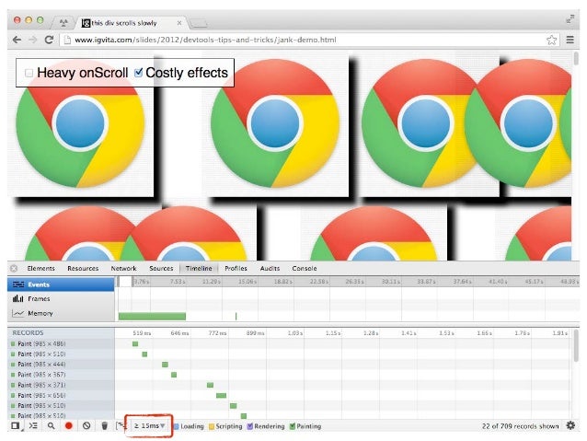Image resolution: width=587 pixels, height=441 pixels.
Task: Click the green bar in Paint 985 × 486 row
Action: click(135, 344)
